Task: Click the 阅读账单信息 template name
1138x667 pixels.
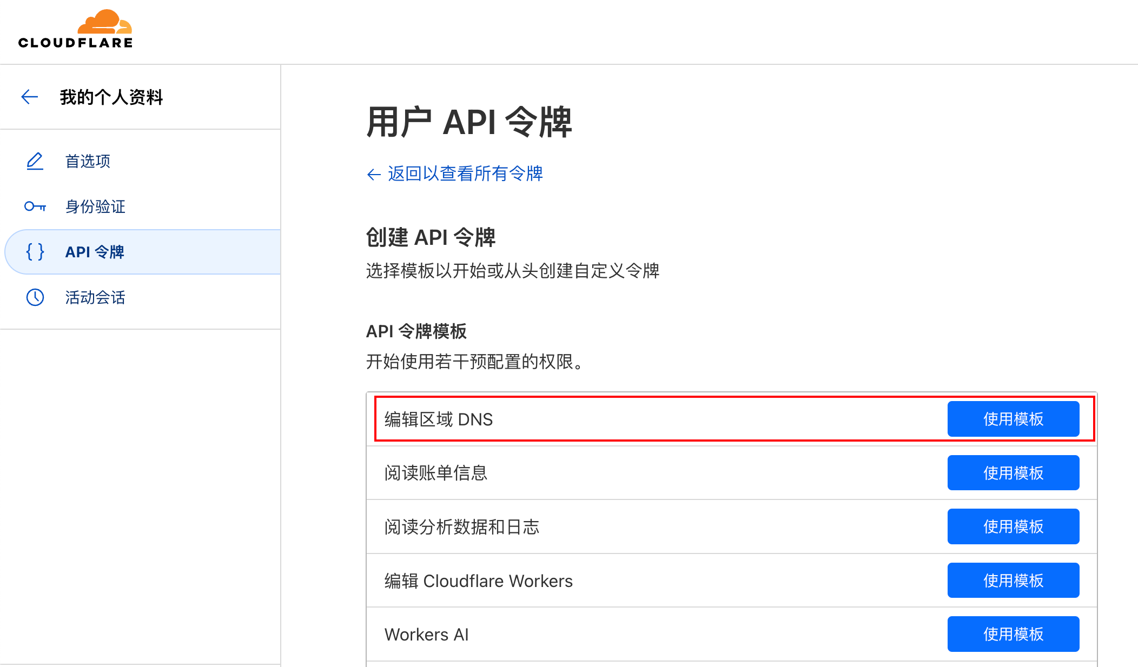Action: pos(436,473)
